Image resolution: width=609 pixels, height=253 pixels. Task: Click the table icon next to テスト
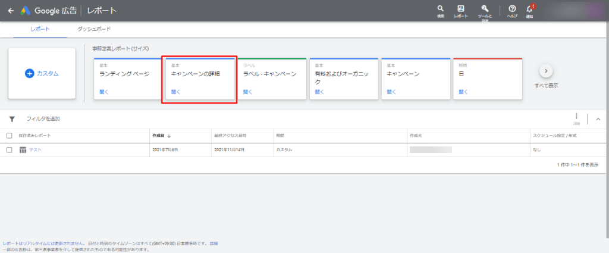point(23,150)
